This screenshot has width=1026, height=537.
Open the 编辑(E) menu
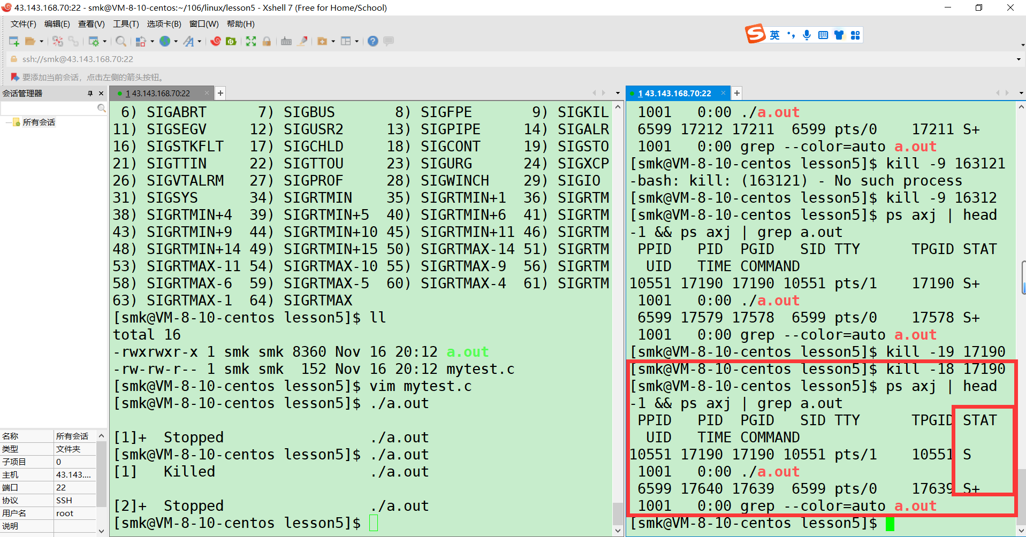[57, 24]
